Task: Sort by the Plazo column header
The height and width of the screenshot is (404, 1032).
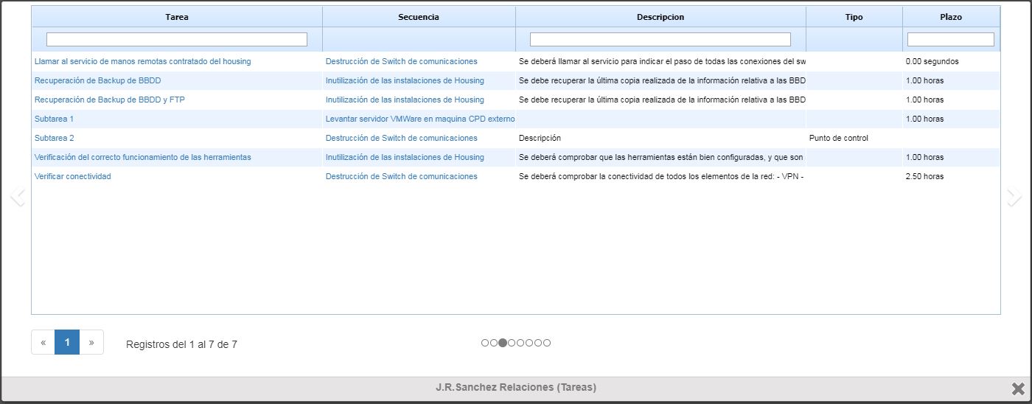Action: [x=951, y=17]
